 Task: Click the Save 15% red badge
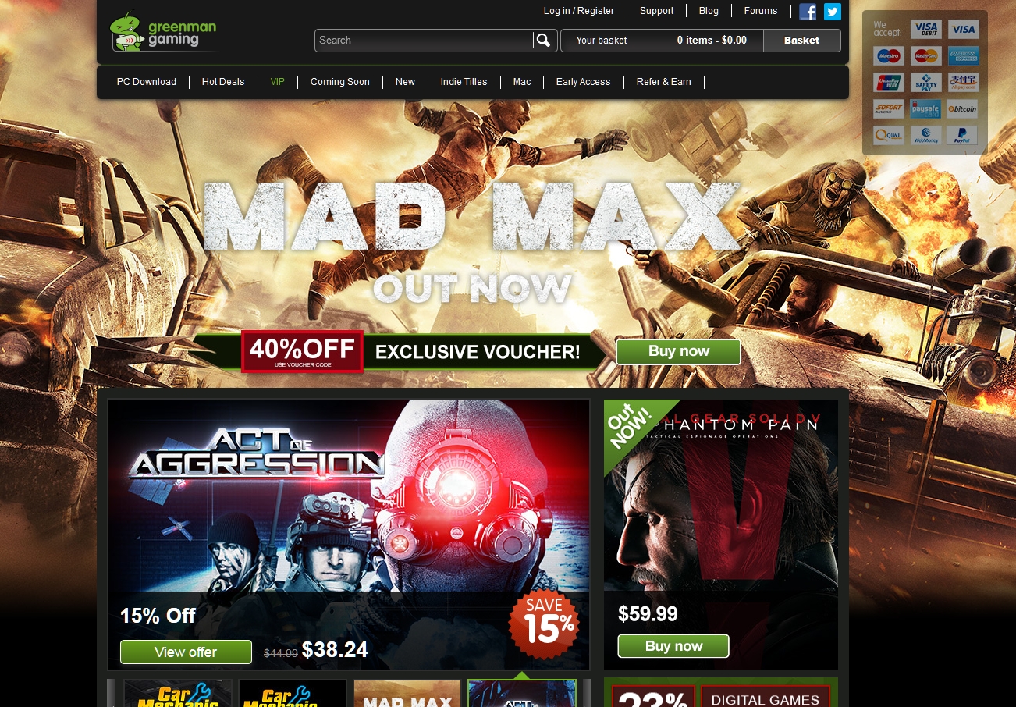[x=544, y=624]
